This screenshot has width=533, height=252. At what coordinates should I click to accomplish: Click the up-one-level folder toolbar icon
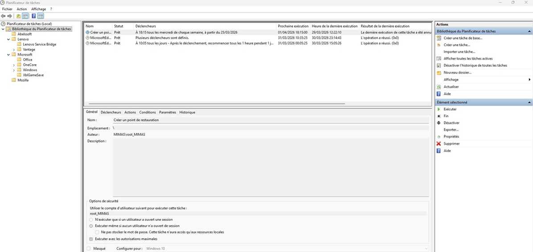(18, 16)
